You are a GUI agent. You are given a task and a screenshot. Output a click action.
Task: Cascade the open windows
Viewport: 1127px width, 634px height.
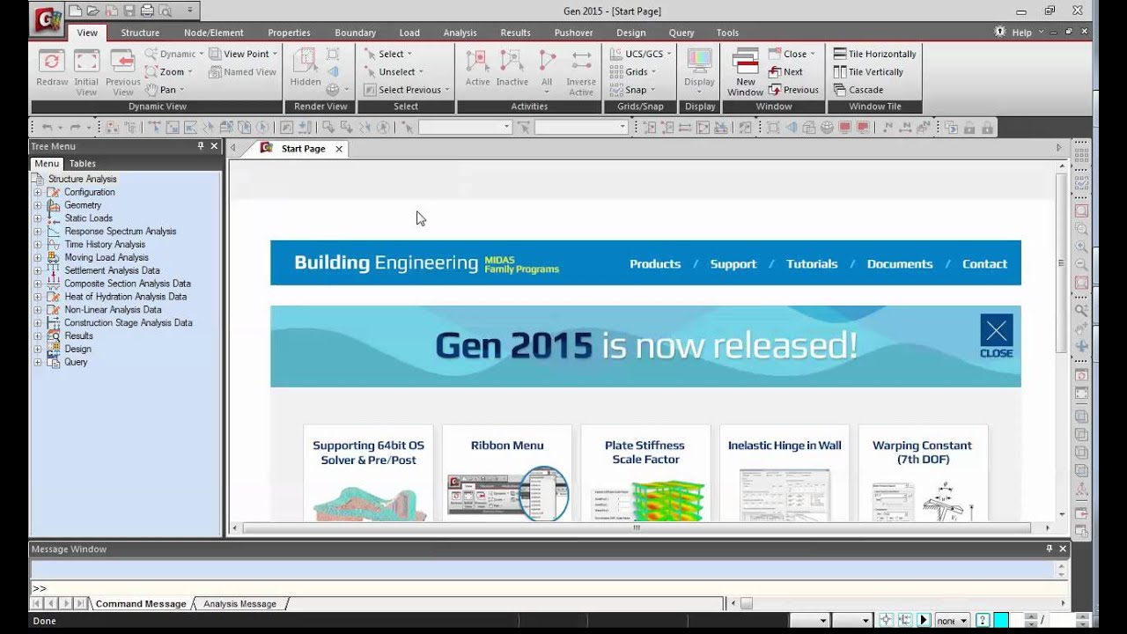pyautogui.click(x=858, y=90)
